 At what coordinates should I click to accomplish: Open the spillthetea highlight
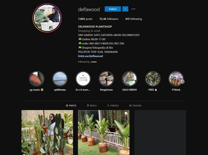click(x=60, y=79)
